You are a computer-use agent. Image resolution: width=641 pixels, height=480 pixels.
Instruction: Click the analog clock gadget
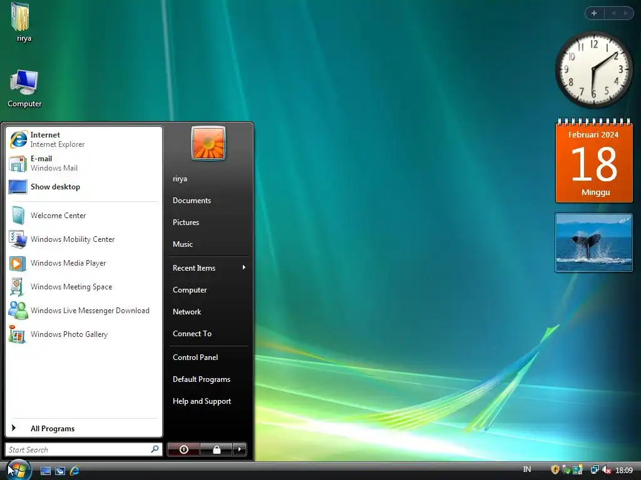(x=593, y=70)
